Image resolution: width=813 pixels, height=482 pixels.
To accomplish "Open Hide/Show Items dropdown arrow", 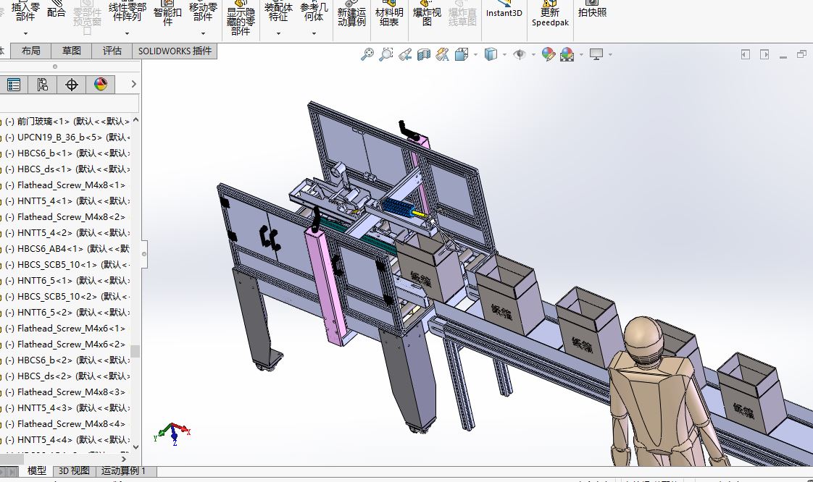I will (x=533, y=54).
